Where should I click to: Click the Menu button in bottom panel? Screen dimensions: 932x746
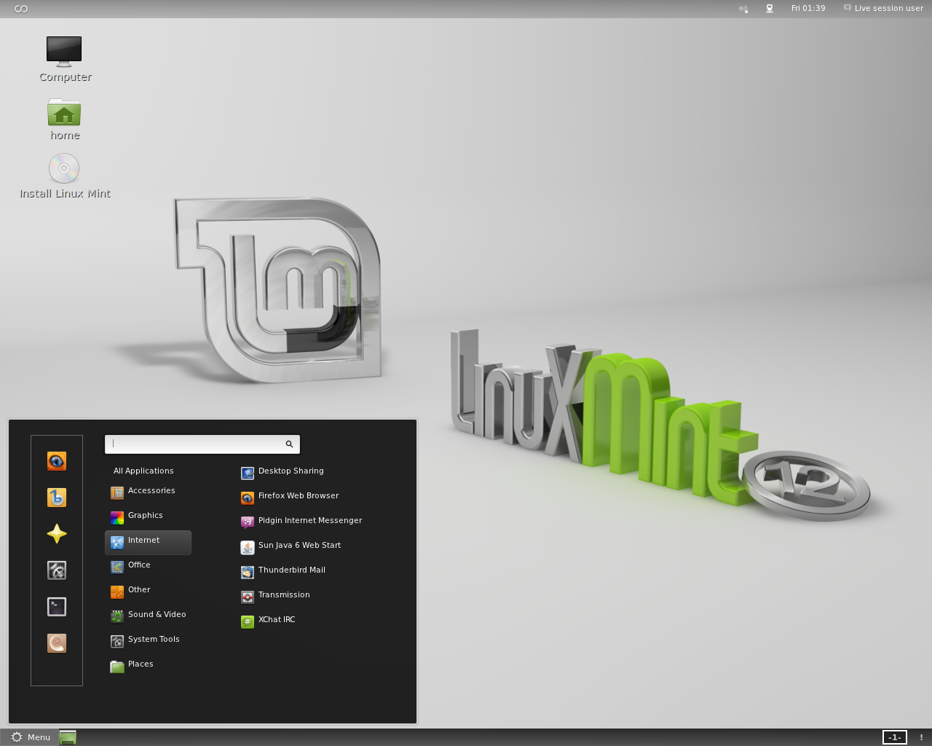(30, 737)
